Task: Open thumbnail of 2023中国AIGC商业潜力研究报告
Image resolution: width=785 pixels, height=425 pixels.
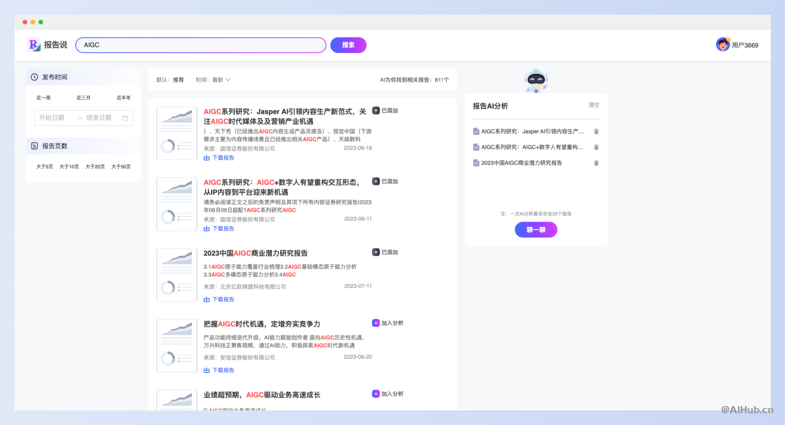Action: (x=176, y=275)
